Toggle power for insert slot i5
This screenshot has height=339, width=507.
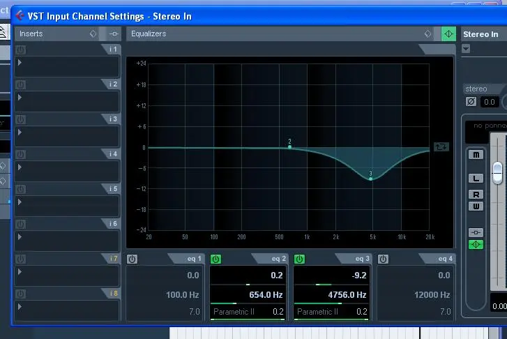pyautogui.click(x=21, y=190)
